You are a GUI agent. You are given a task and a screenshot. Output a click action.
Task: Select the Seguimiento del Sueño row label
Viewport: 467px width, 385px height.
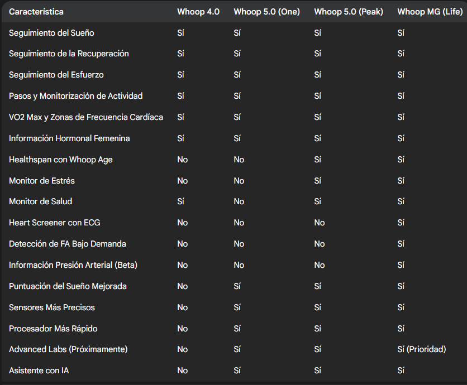51,33
